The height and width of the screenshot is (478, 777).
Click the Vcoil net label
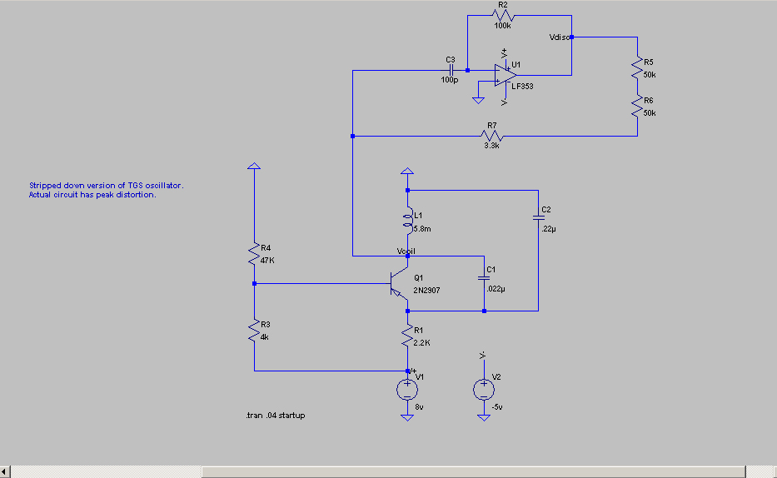coord(406,251)
